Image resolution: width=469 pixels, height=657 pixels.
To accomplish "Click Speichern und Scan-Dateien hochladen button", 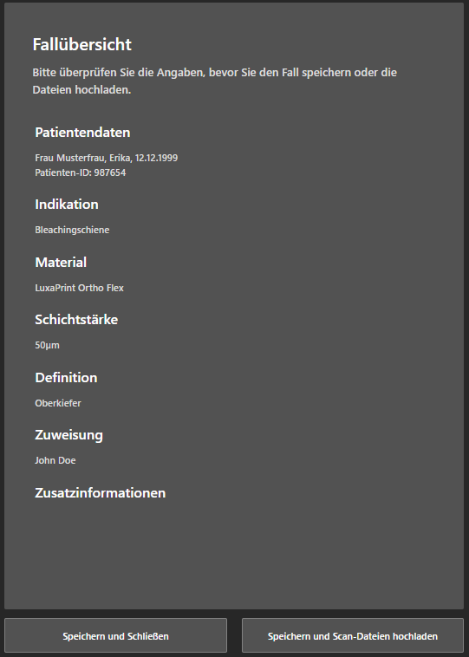I will [x=353, y=635].
